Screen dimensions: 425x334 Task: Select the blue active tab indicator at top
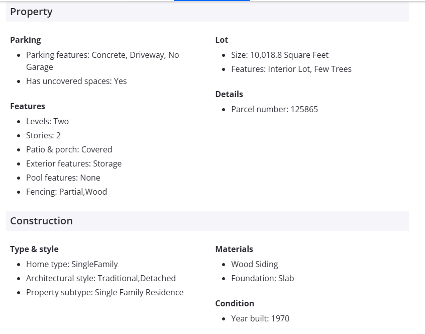click(x=211, y=1)
